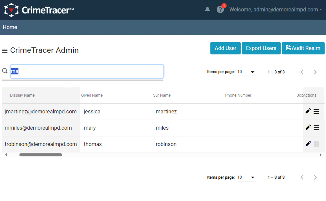Viewport: 326px width, 201px height.
Task: Click the surname 'miles'
Action: [162, 128]
